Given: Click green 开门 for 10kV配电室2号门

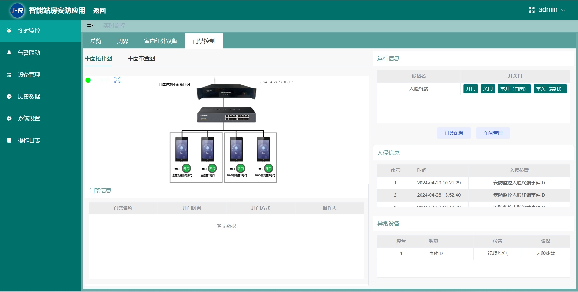Looking at the screenshot, I should (269, 169).
